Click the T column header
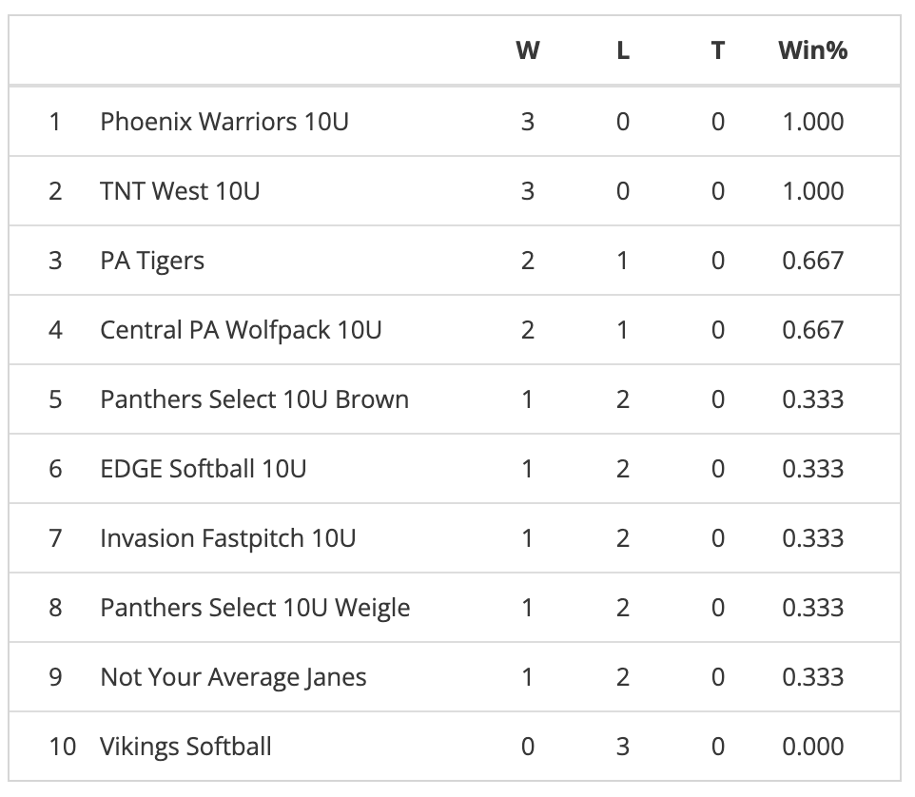Image resolution: width=915 pixels, height=797 pixels. (x=717, y=50)
